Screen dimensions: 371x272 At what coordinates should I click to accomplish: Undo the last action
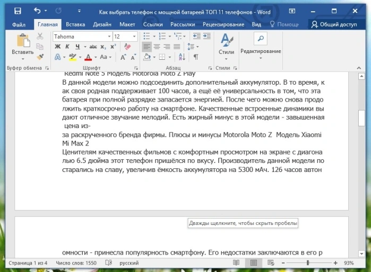[37, 11]
